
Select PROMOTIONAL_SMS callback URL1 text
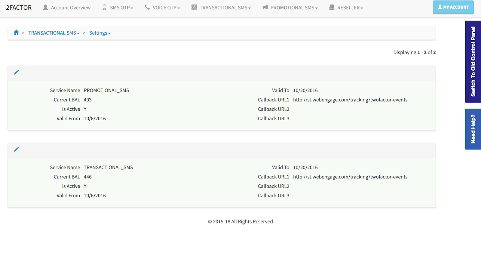tap(350, 100)
